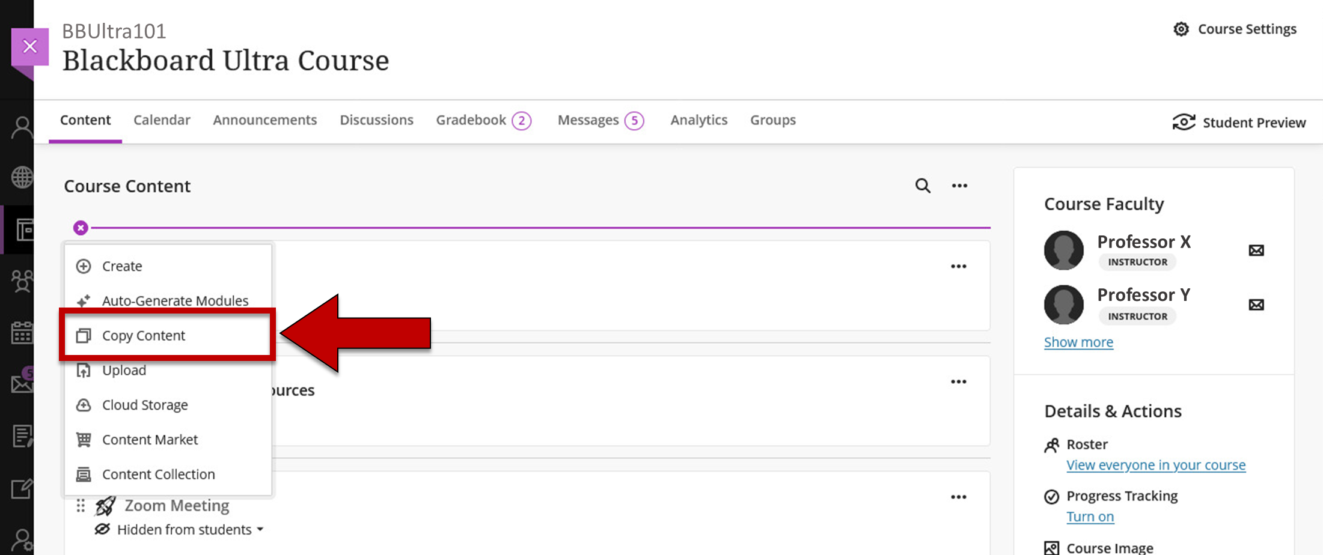Message Professor Y via envelope icon

(1256, 305)
